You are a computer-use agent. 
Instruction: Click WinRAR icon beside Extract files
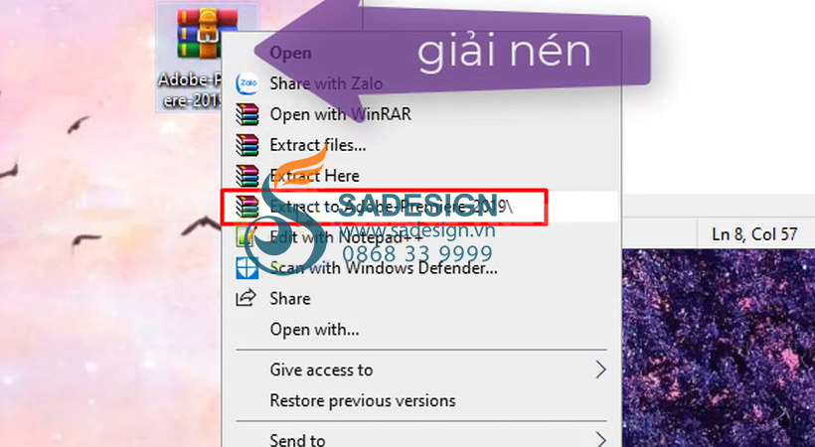pyautogui.click(x=246, y=145)
